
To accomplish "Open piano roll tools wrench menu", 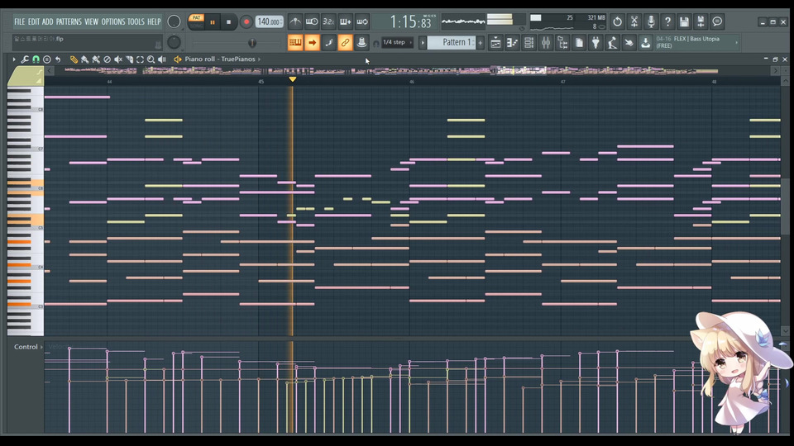I will (25, 59).
